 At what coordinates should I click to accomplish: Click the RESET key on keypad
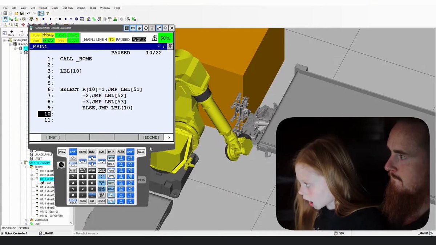[x=73, y=170]
